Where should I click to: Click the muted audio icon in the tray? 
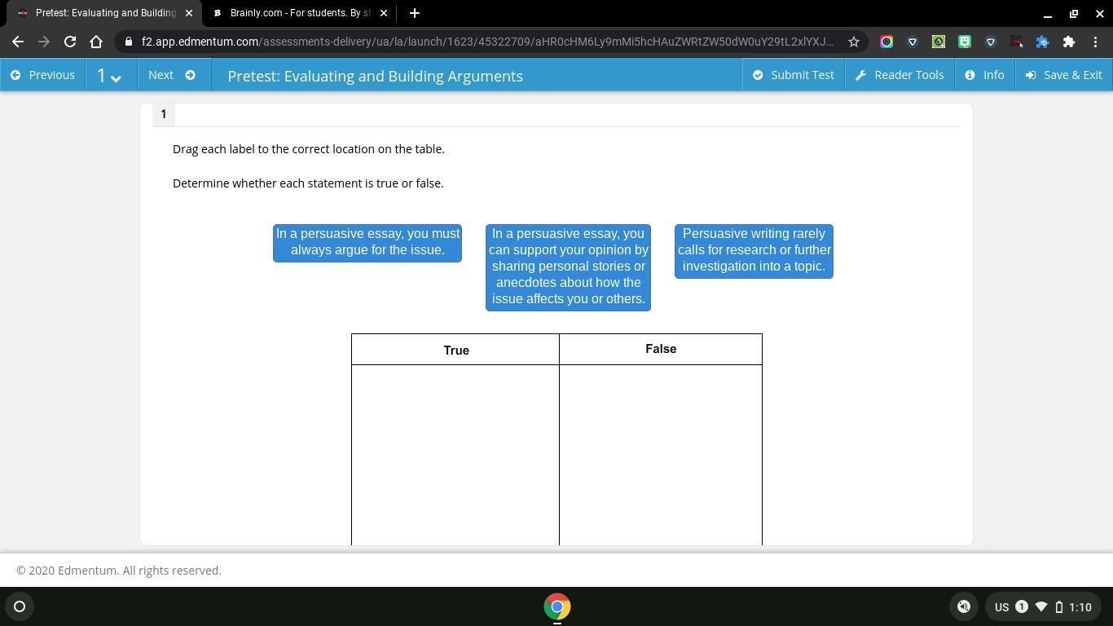pos(964,606)
